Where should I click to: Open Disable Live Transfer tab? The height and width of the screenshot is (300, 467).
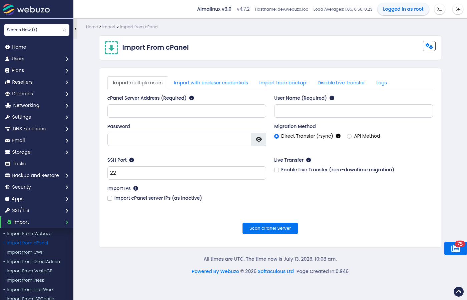[341, 83]
